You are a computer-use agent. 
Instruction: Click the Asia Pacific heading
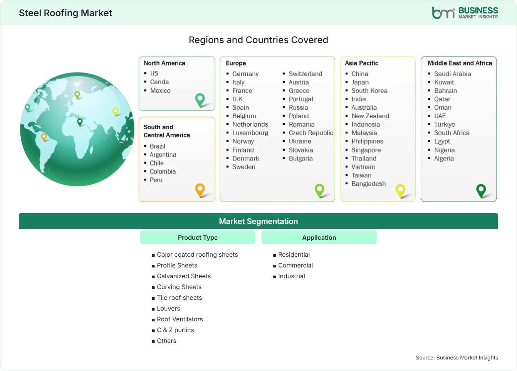click(361, 63)
